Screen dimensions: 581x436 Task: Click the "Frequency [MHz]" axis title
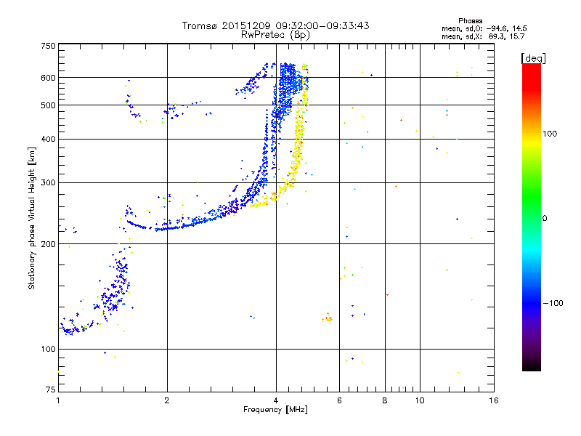click(x=275, y=410)
